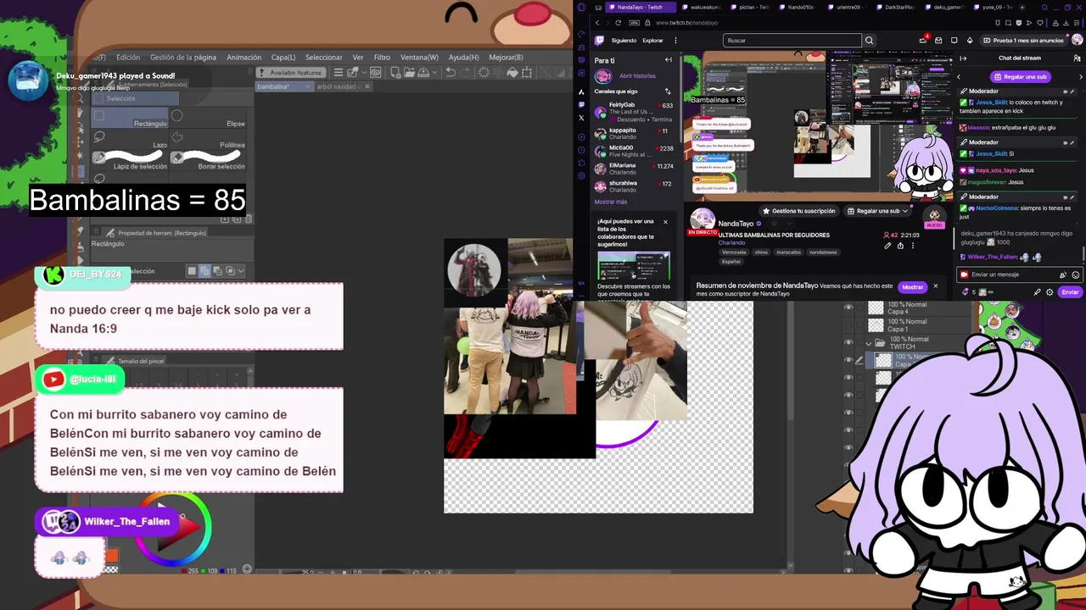The height and width of the screenshot is (610, 1086).
Task: Click the Twitch user avatar
Action: [1077, 40]
